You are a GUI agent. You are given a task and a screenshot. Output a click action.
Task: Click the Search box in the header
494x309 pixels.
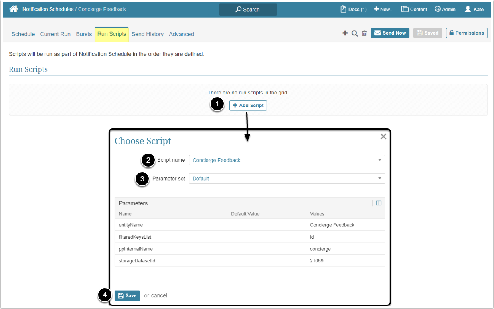[248, 9]
